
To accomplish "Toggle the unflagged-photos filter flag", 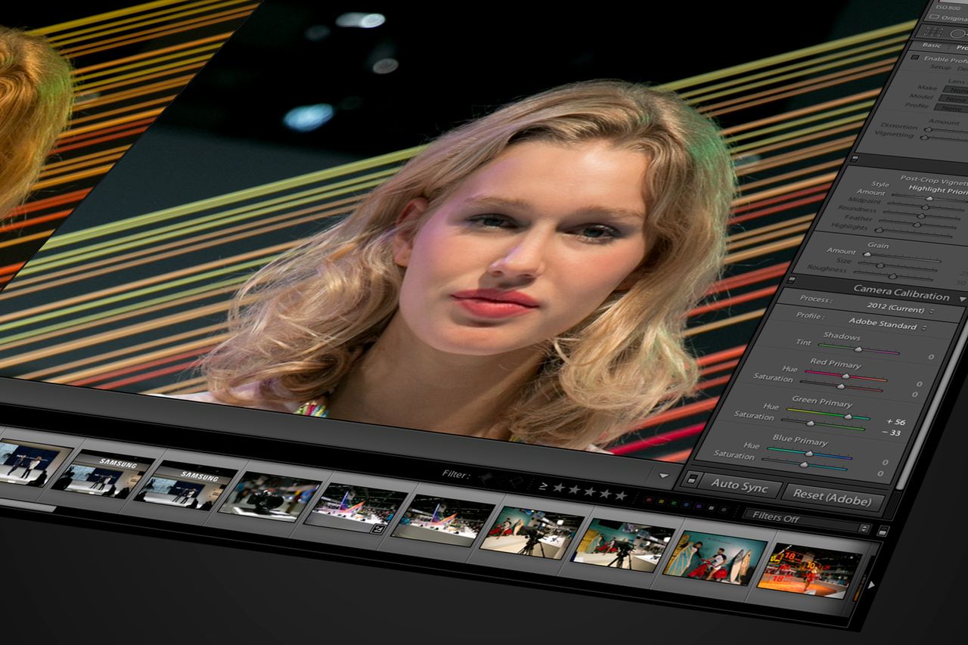I will [x=501, y=479].
